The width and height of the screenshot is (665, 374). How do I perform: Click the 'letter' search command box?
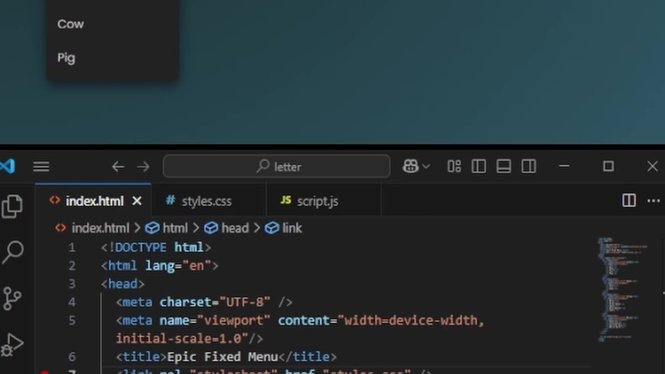click(276, 166)
